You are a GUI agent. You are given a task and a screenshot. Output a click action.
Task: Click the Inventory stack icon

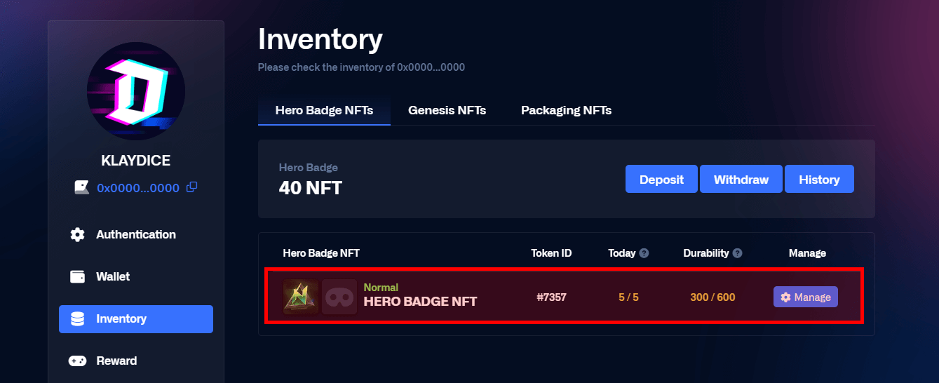click(78, 318)
